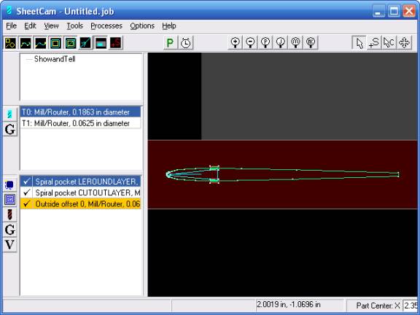Open the Processes menu
The width and height of the screenshot is (420, 315).
(106, 26)
